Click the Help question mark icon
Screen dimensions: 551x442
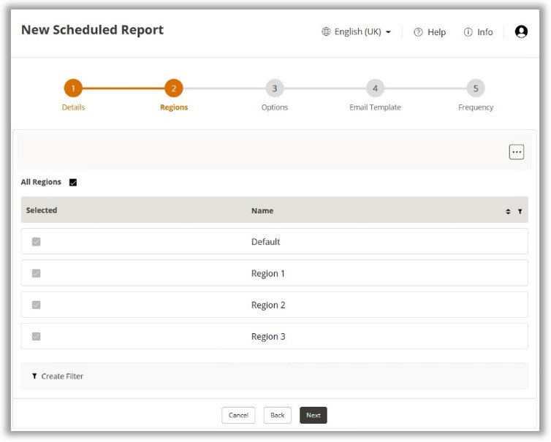pos(418,32)
